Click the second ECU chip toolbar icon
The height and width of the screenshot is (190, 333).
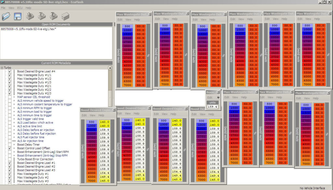point(42,16)
